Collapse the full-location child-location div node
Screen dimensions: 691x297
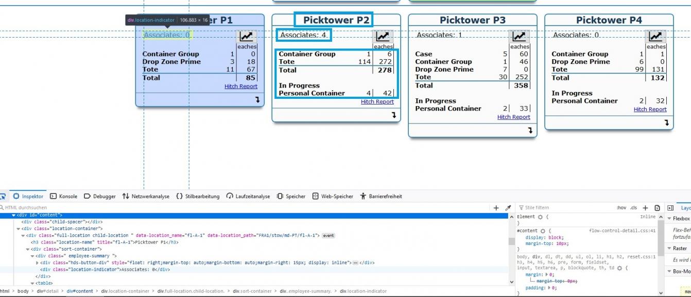[x=23, y=235]
